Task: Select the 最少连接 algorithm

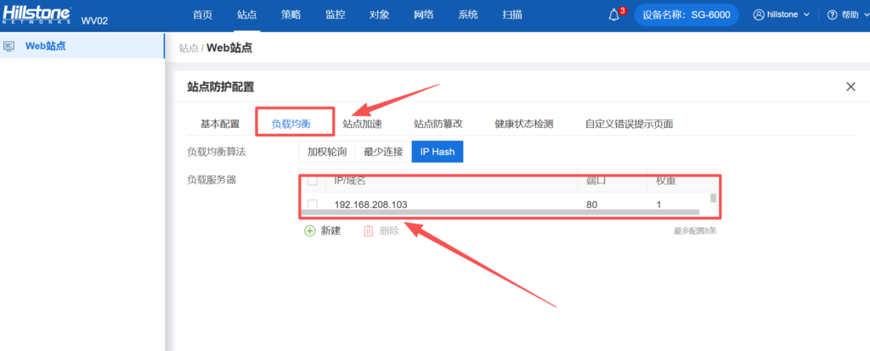Action: click(383, 152)
